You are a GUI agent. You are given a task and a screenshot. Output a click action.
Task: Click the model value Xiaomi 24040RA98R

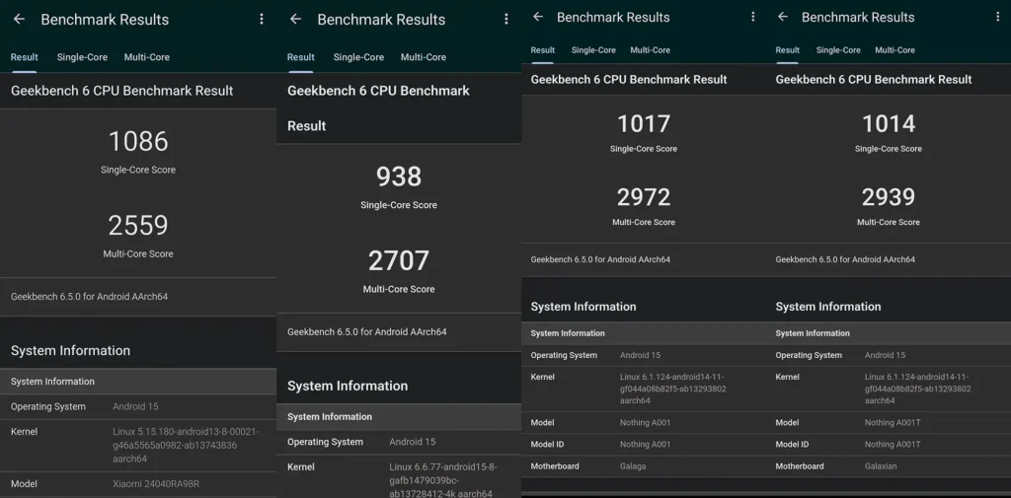pos(156,484)
